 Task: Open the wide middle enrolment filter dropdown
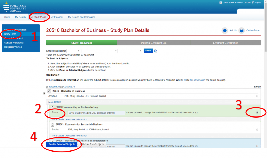99,51
